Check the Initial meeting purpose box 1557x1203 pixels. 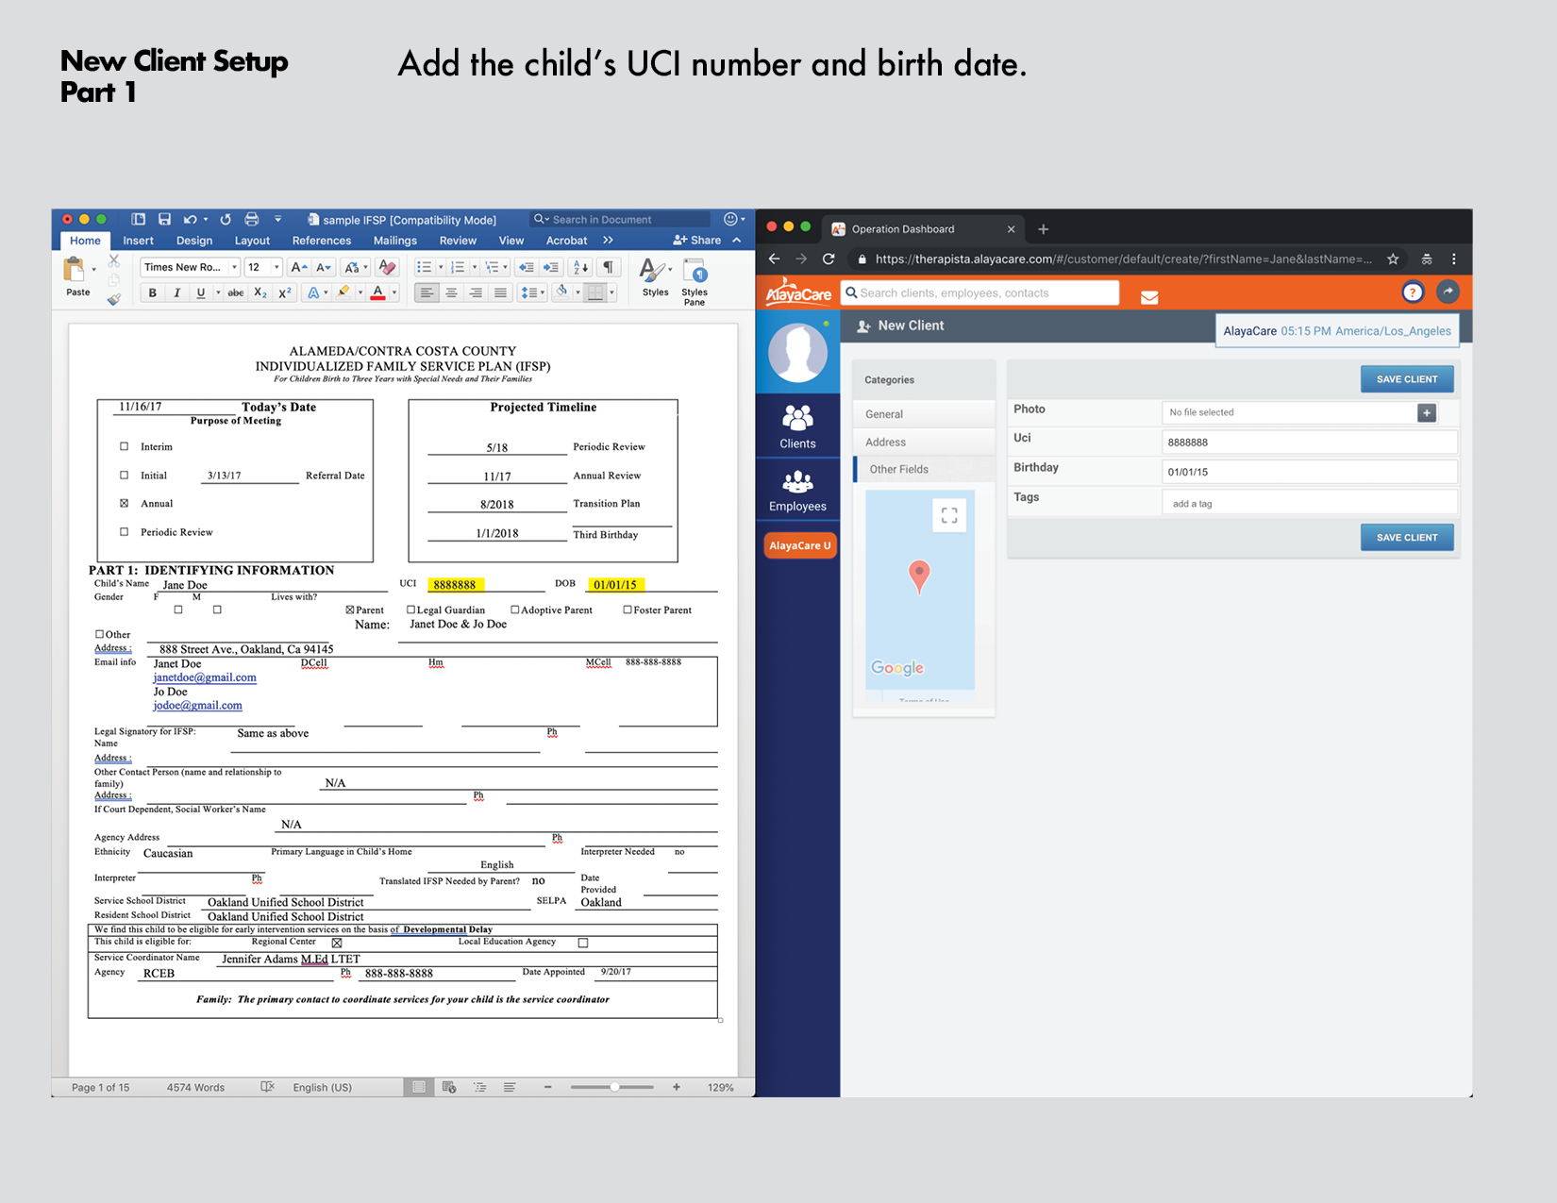click(x=124, y=475)
